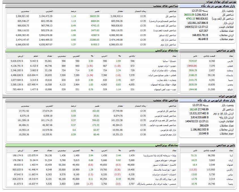Open the "خساپا - سايپا" symbol link
The height and width of the screenshot is (192, 239).
click(x=169, y=61)
